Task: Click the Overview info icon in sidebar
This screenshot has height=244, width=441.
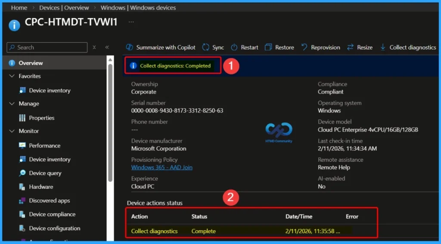Action: click(x=12, y=63)
